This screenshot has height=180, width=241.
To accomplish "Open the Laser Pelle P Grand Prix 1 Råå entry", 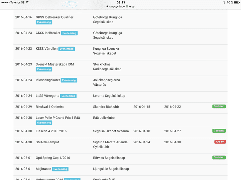I will 58,118.
